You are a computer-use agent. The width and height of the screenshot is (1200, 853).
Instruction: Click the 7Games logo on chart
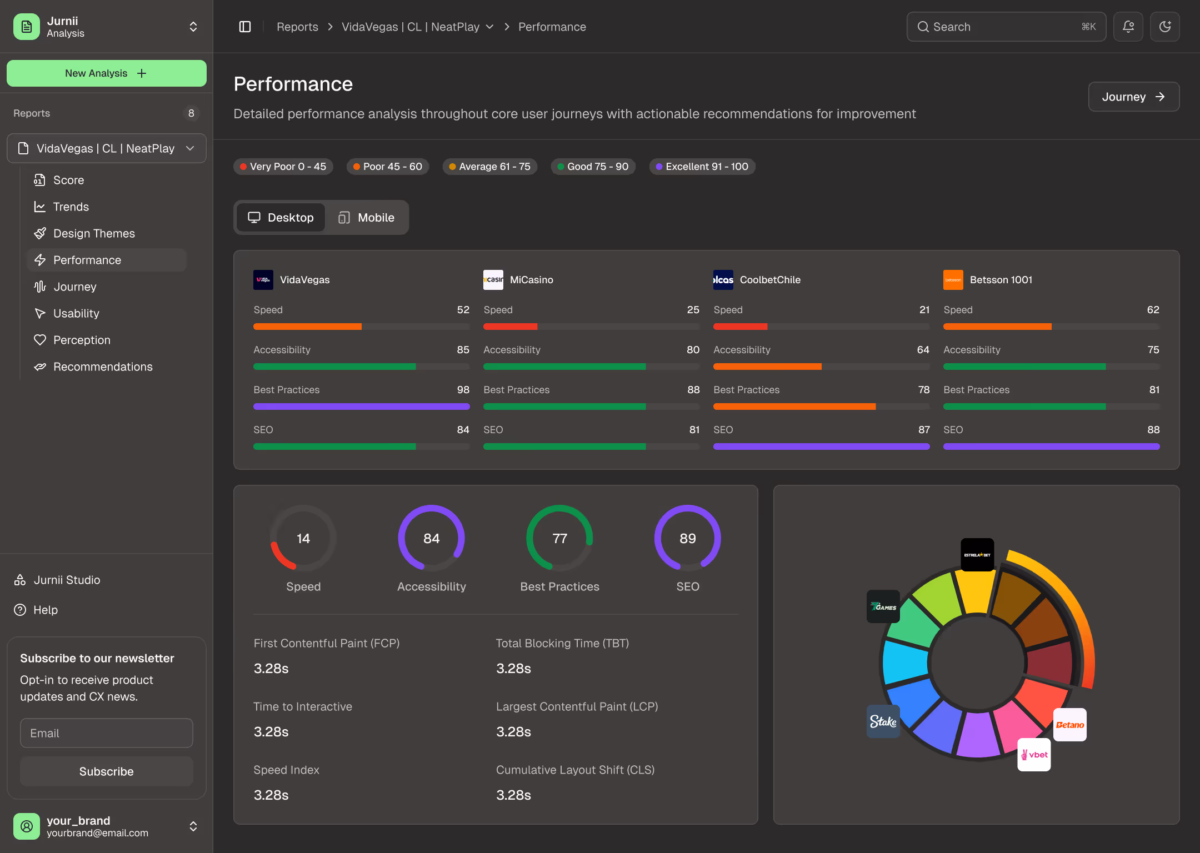pyautogui.click(x=883, y=606)
